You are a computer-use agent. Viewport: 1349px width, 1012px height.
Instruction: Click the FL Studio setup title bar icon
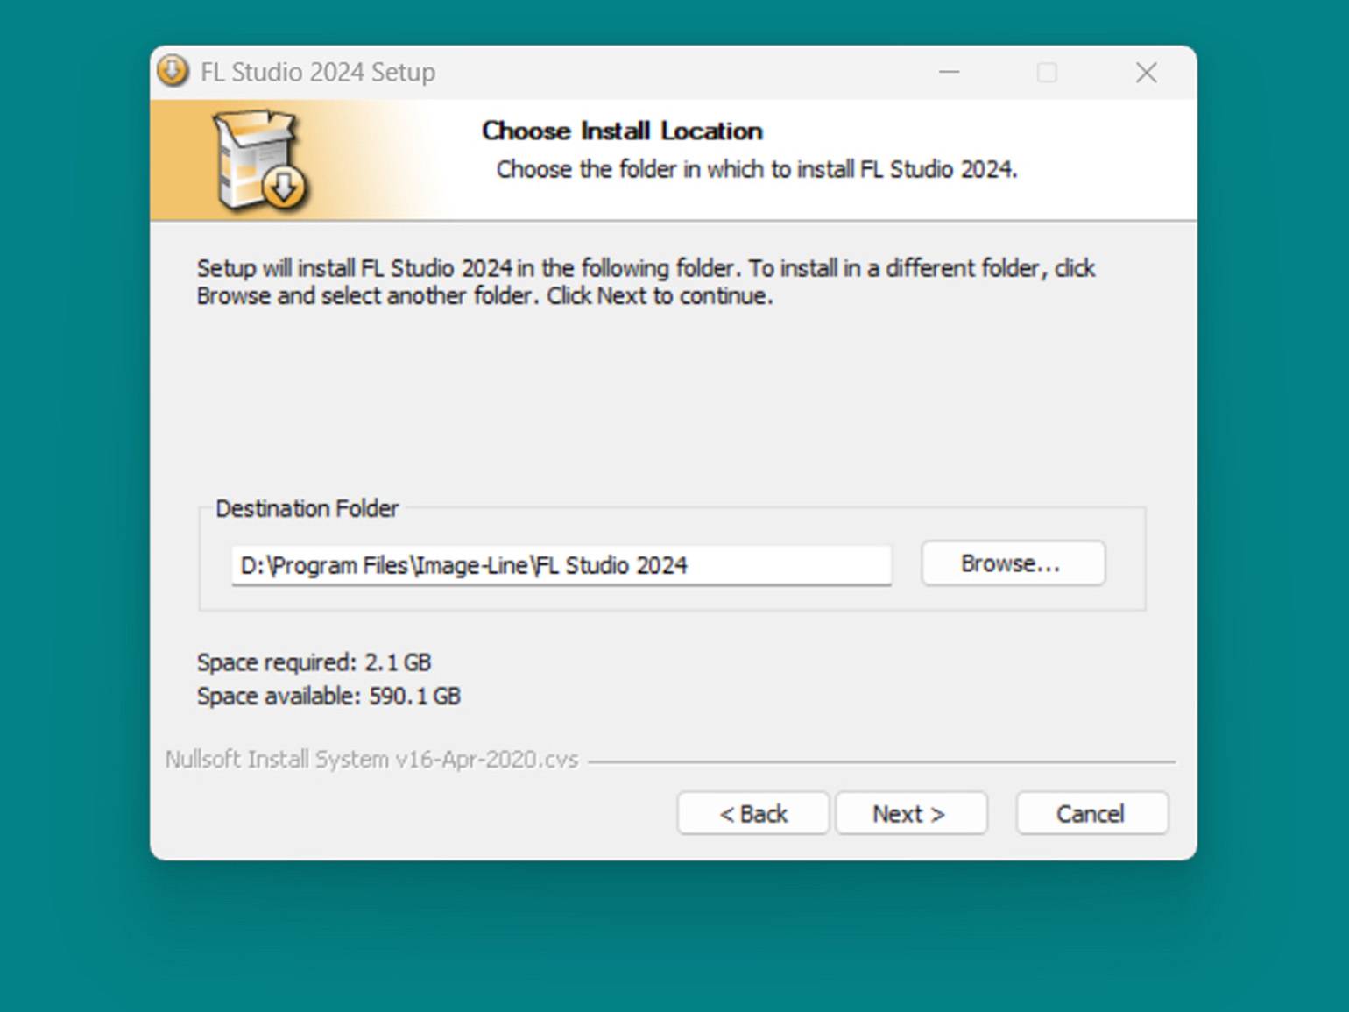tap(173, 71)
